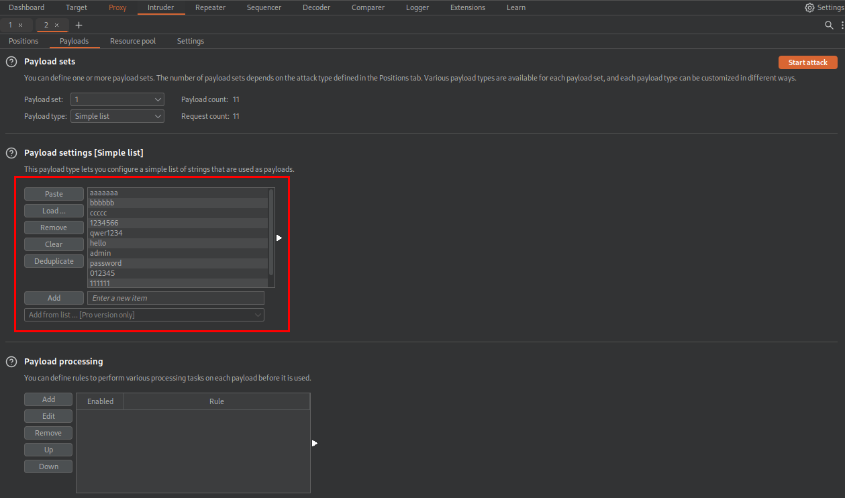
Task: Add a new Intruder tab with plus icon
Action: (79, 25)
